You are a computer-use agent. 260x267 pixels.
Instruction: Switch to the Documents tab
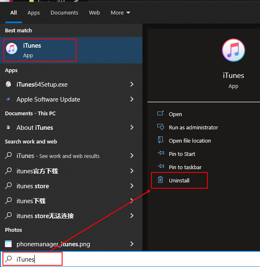[x=64, y=12]
